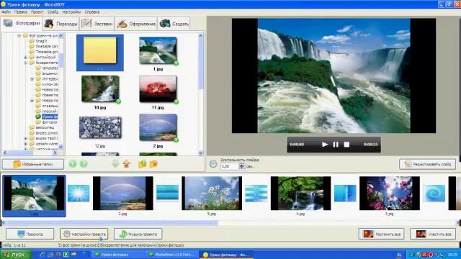This screenshot has width=461, height=259.
Task: Click the striped blinds transition after slide 5.jpg
Action: tap(256, 194)
